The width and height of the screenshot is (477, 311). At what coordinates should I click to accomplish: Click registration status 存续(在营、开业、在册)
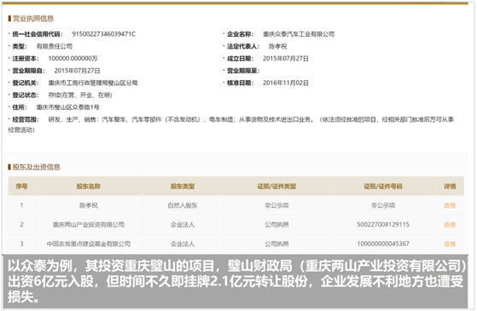80,95
